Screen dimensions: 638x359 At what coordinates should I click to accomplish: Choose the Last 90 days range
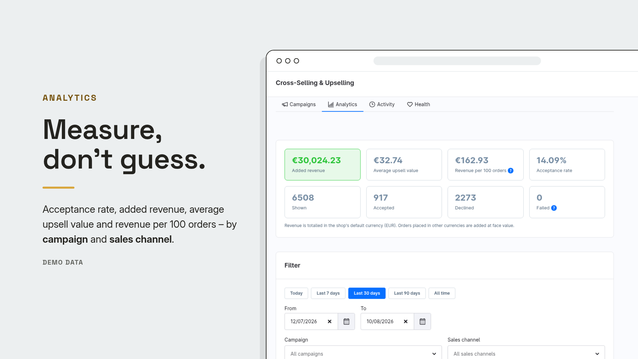(x=407, y=293)
